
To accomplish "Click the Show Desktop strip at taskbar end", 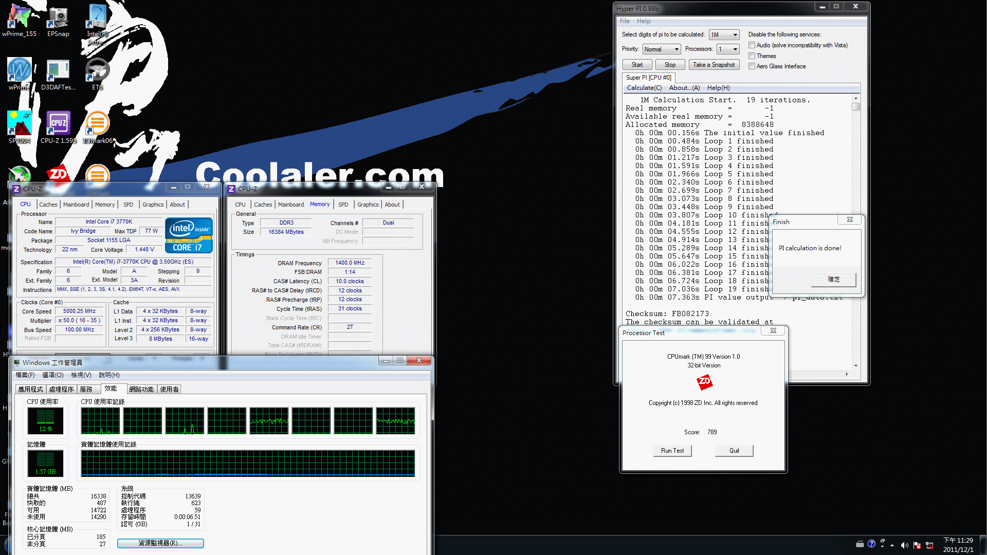I will coord(983,545).
